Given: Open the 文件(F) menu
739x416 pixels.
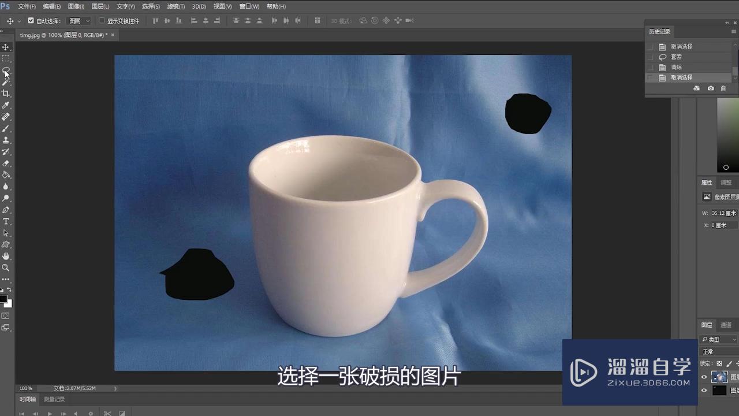Looking at the screenshot, I should [x=27, y=6].
